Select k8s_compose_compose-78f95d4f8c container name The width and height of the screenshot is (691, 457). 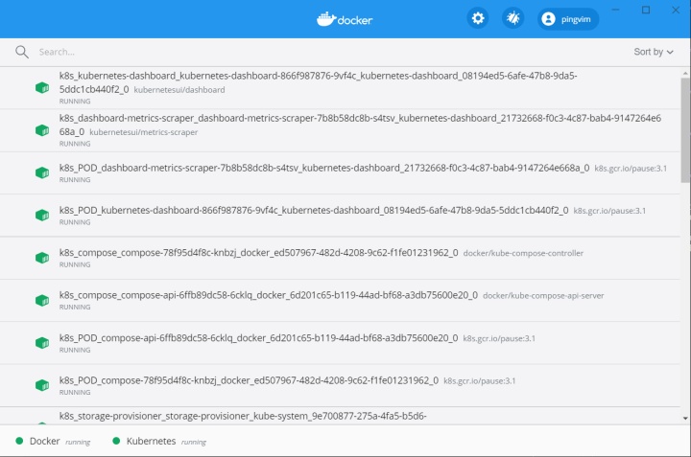(x=259, y=253)
